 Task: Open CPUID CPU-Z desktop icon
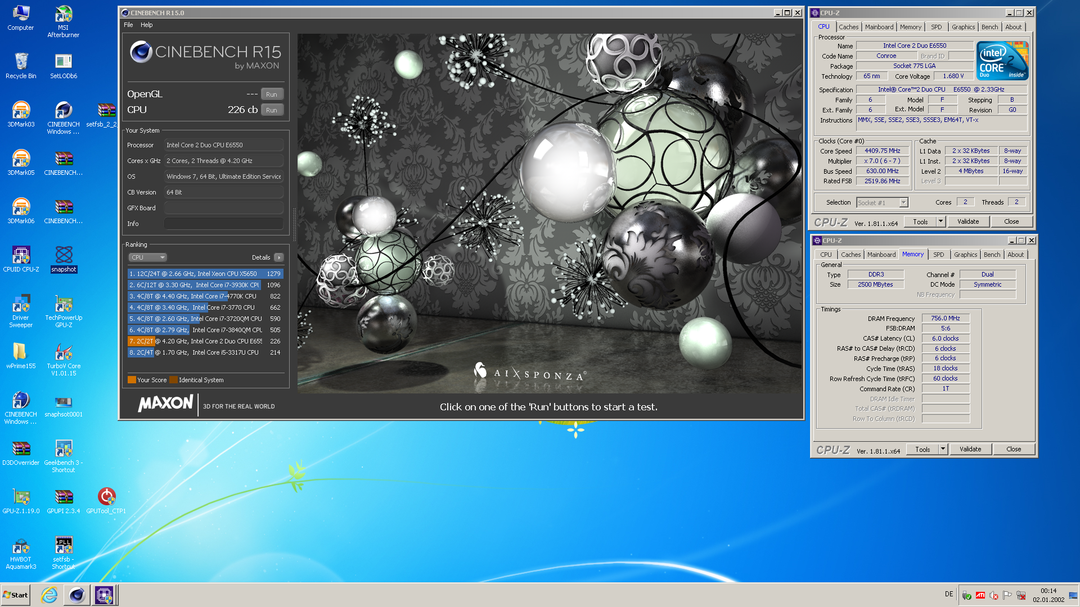click(x=21, y=259)
